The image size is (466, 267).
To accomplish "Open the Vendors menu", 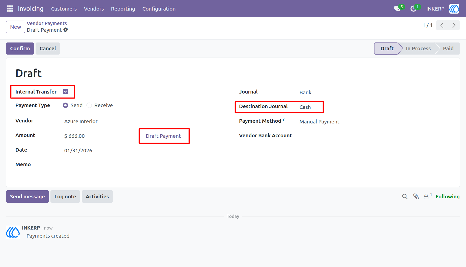I will click(x=94, y=9).
